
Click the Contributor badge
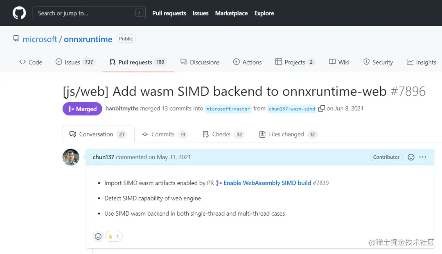386,157
